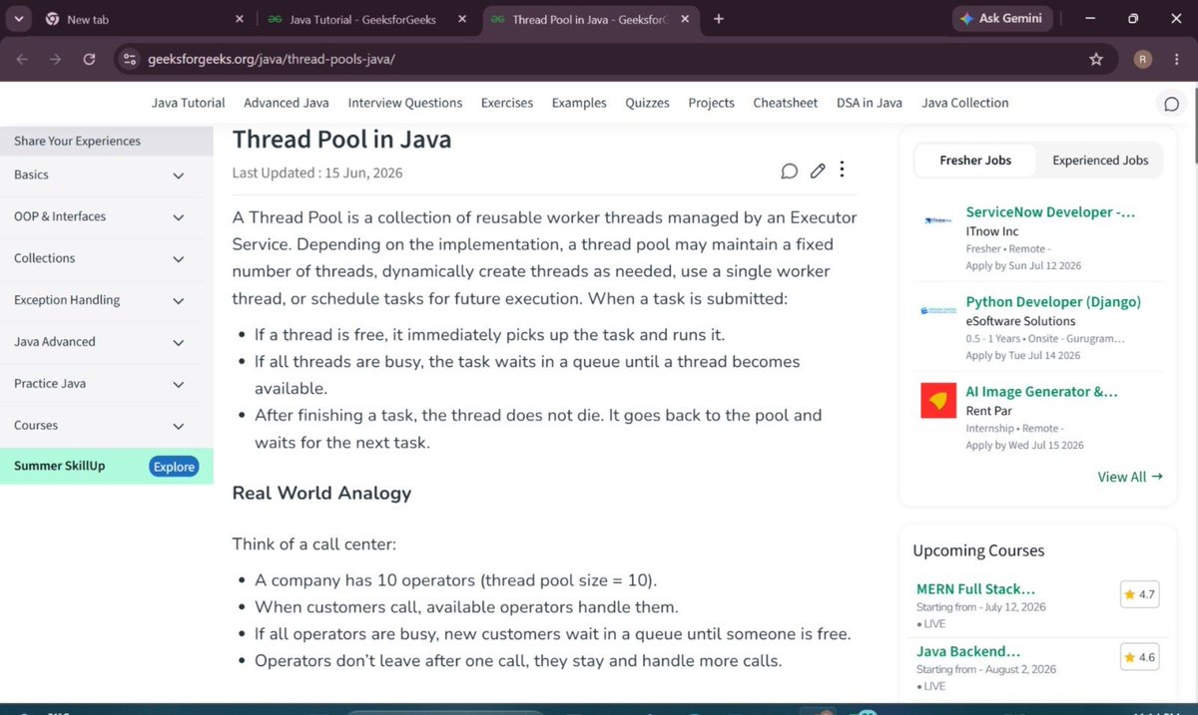Open DSA in Java in top navigation

coord(870,103)
